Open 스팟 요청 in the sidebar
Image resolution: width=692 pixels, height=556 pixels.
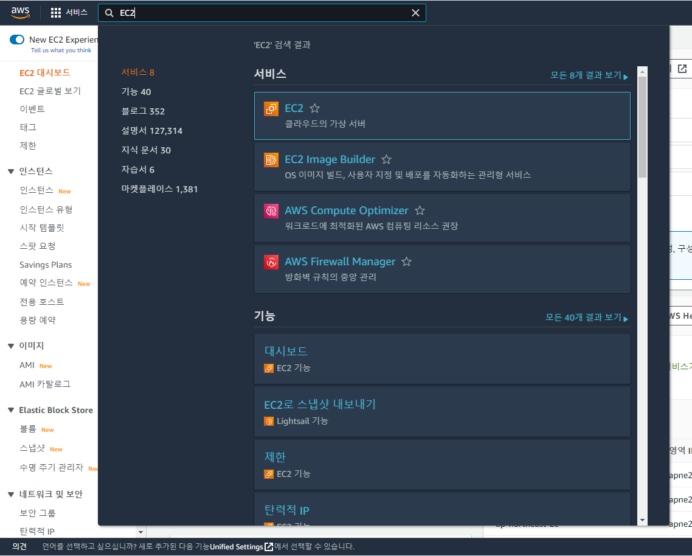coord(38,246)
